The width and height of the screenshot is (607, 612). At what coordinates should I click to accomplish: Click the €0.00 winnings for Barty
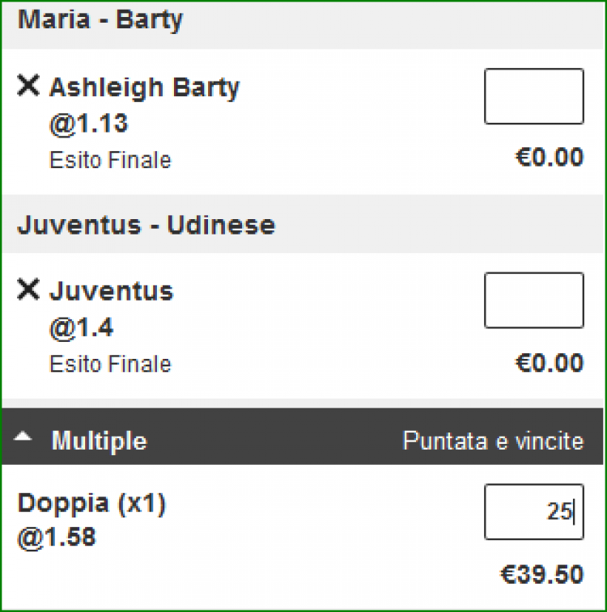click(x=550, y=157)
